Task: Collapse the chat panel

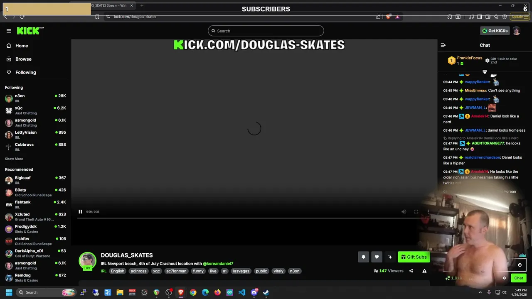Action: tap(443, 45)
